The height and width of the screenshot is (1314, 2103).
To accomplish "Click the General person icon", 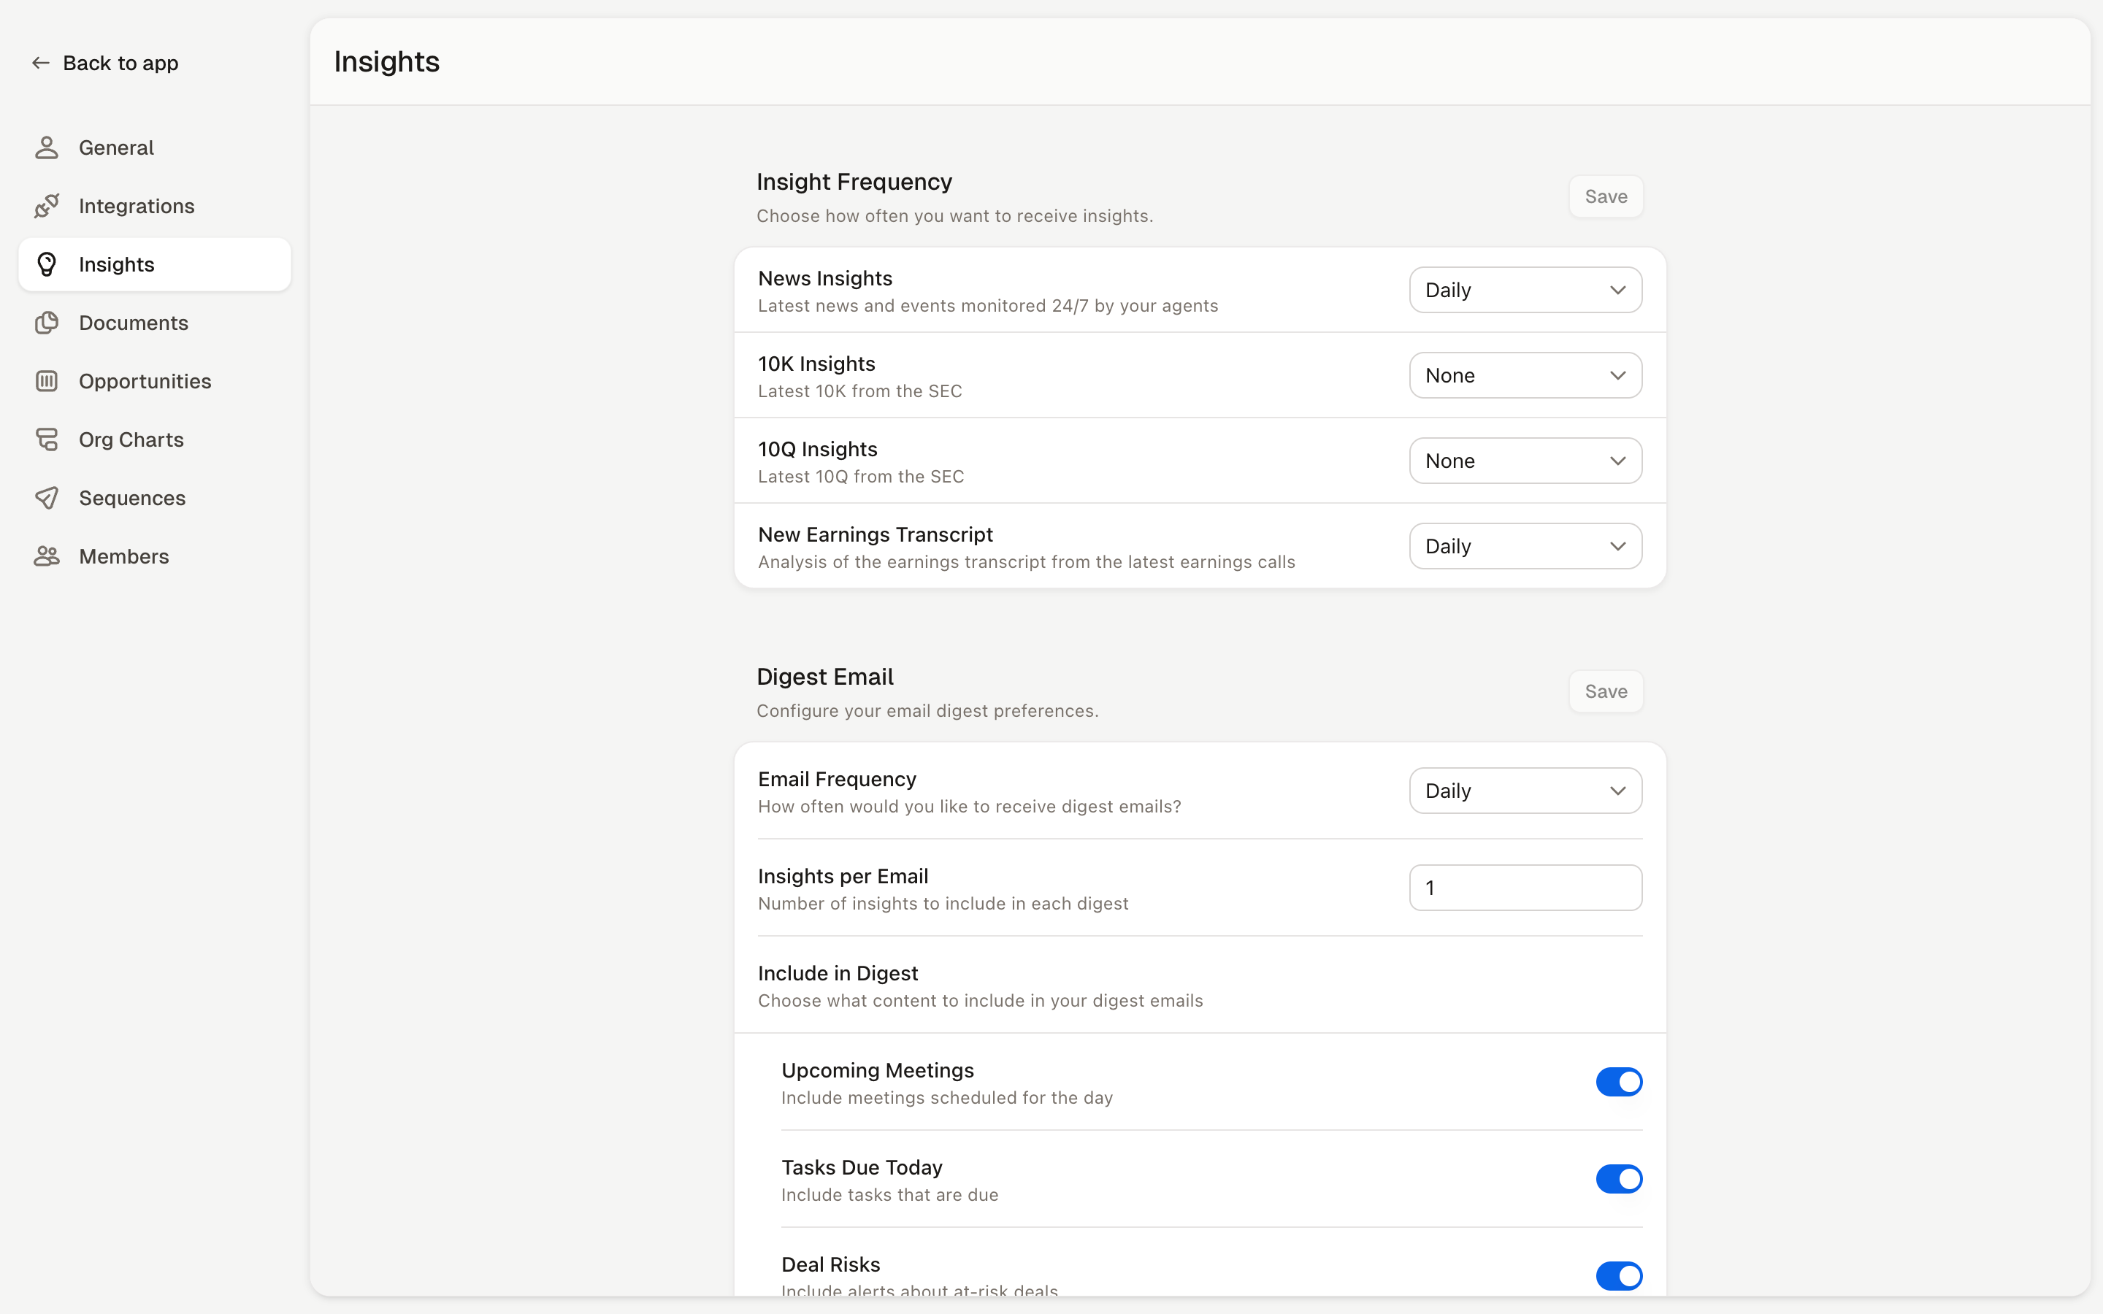I will [47, 147].
